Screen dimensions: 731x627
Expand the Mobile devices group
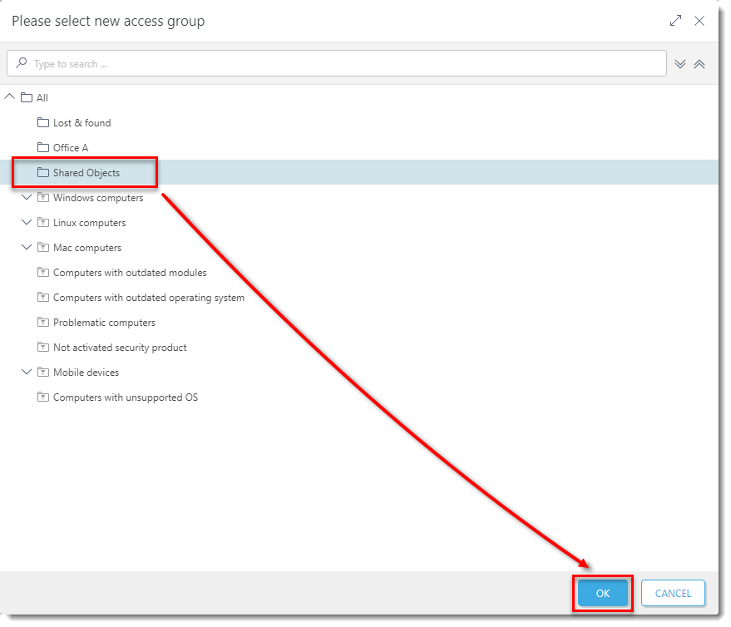[x=27, y=373]
